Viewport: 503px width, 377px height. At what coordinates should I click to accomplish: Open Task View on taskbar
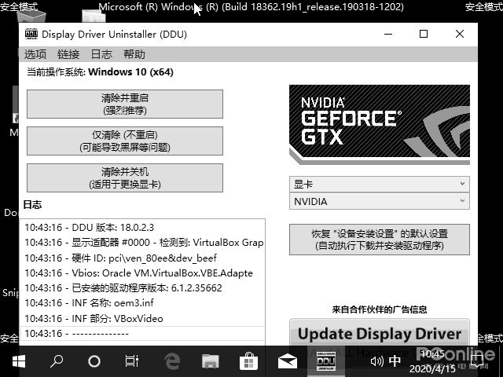pyautogui.click(x=132, y=361)
